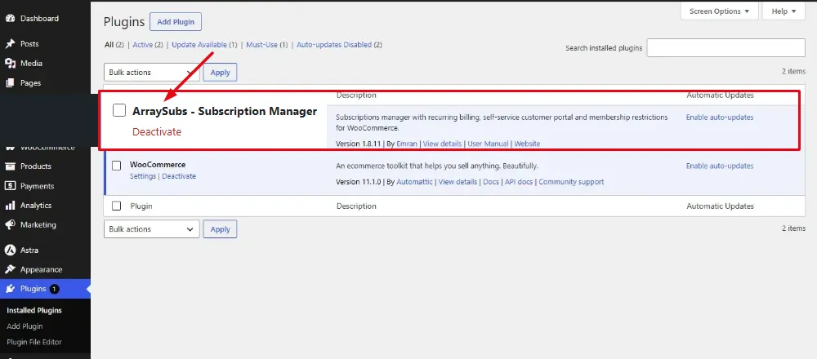This screenshot has width=817, height=359.
Task: Click the Plugins update count badge
Action: [x=54, y=289]
